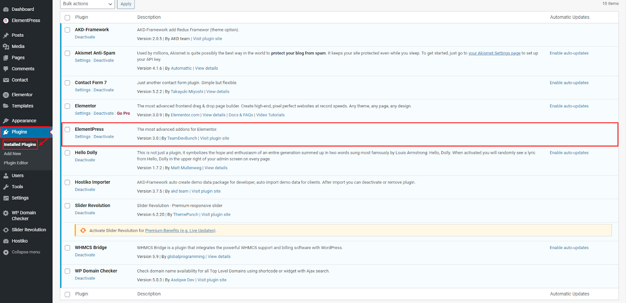
Task: Click the Hostiko sidebar icon
Action: (6, 241)
